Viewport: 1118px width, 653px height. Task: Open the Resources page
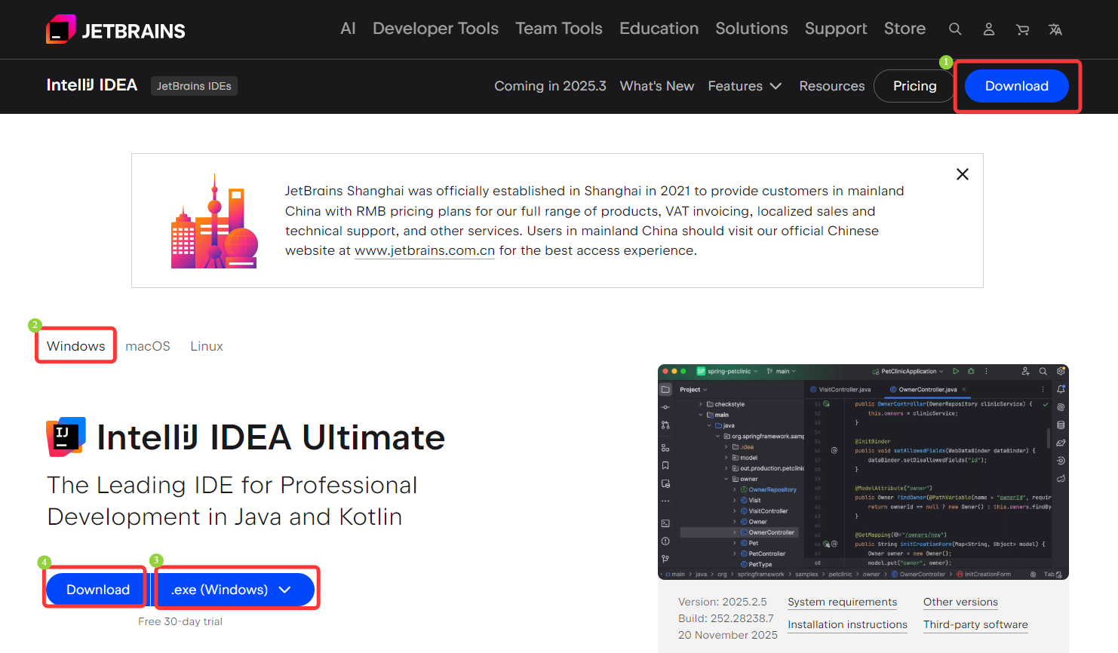coord(832,86)
